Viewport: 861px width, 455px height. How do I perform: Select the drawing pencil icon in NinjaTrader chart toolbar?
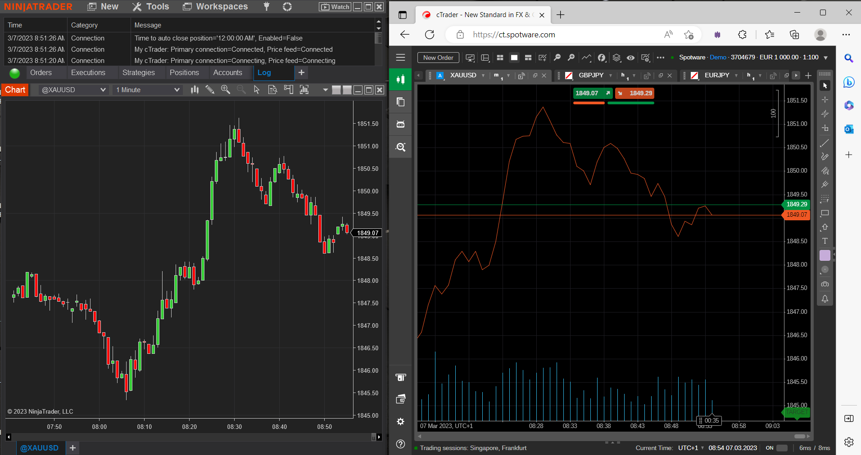click(x=210, y=89)
